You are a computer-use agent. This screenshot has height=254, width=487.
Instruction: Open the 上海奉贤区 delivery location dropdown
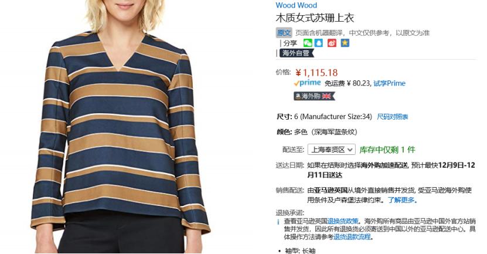(331, 150)
